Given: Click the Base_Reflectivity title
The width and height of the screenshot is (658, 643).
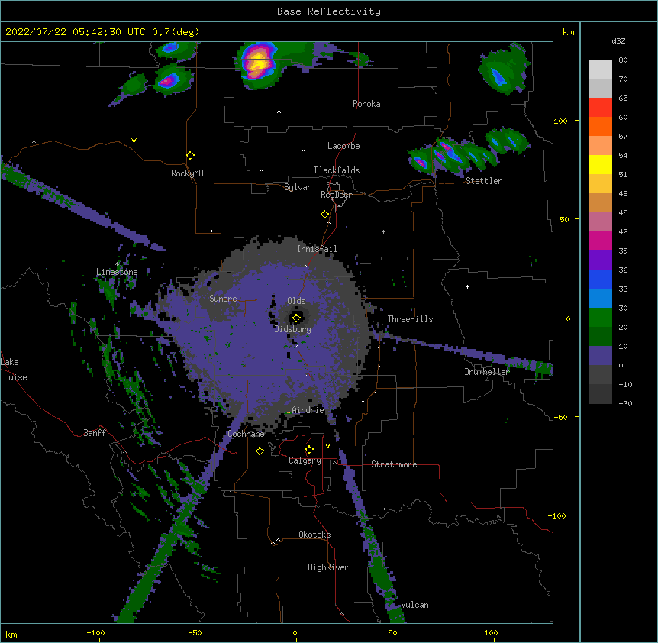Looking at the screenshot, I should click(329, 11).
